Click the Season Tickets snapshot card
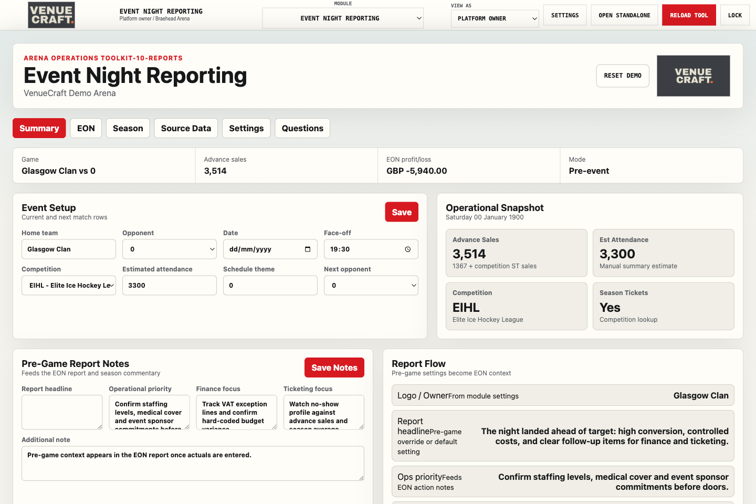Viewport: 756px width, 504px height. [664, 306]
